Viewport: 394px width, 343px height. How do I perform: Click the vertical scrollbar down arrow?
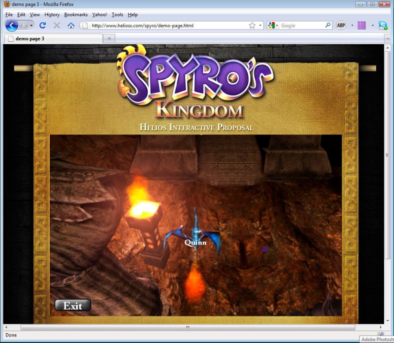point(388,321)
